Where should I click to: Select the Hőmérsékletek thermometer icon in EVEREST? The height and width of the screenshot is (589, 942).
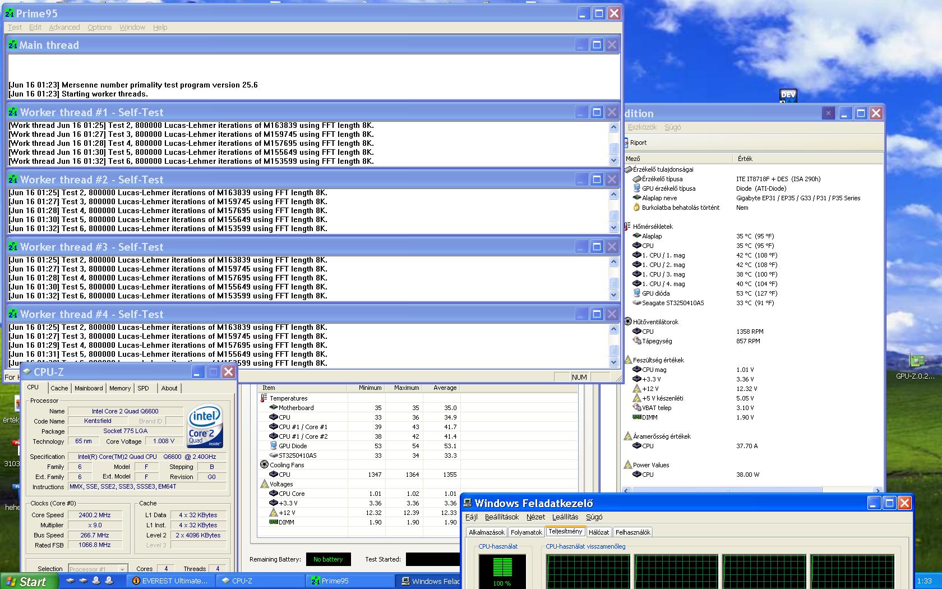click(627, 227)
